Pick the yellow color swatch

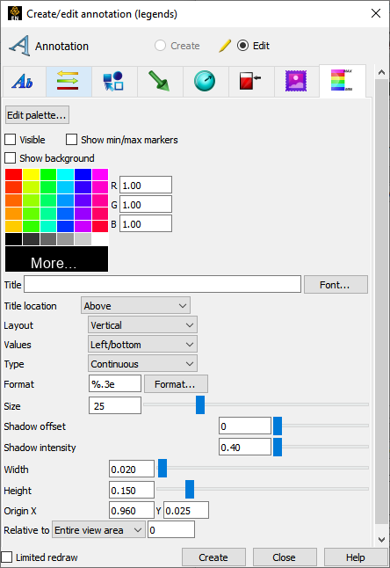tap(31, 175)
